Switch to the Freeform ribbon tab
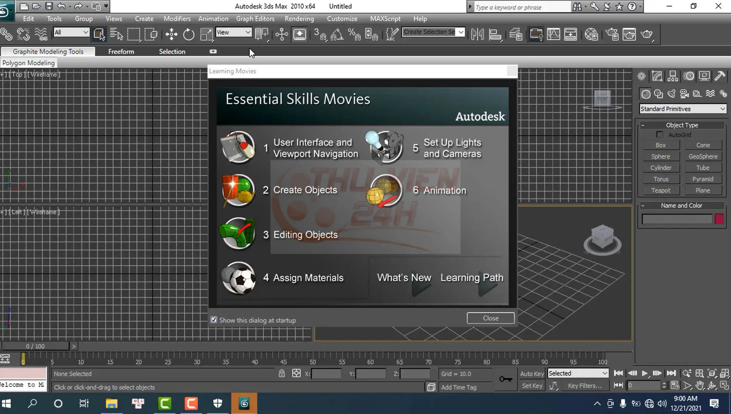This screenshot has height=414, width=731. pos(121,51)
